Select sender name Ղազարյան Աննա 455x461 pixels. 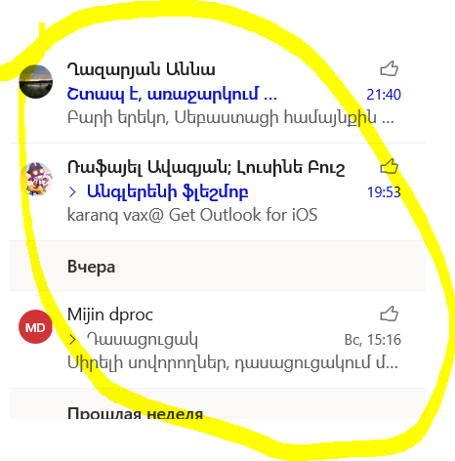click(x=141, y=69)
